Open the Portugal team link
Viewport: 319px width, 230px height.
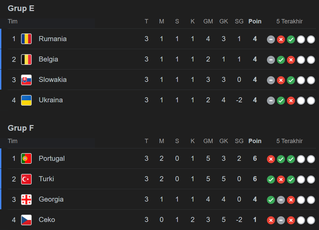51,158
